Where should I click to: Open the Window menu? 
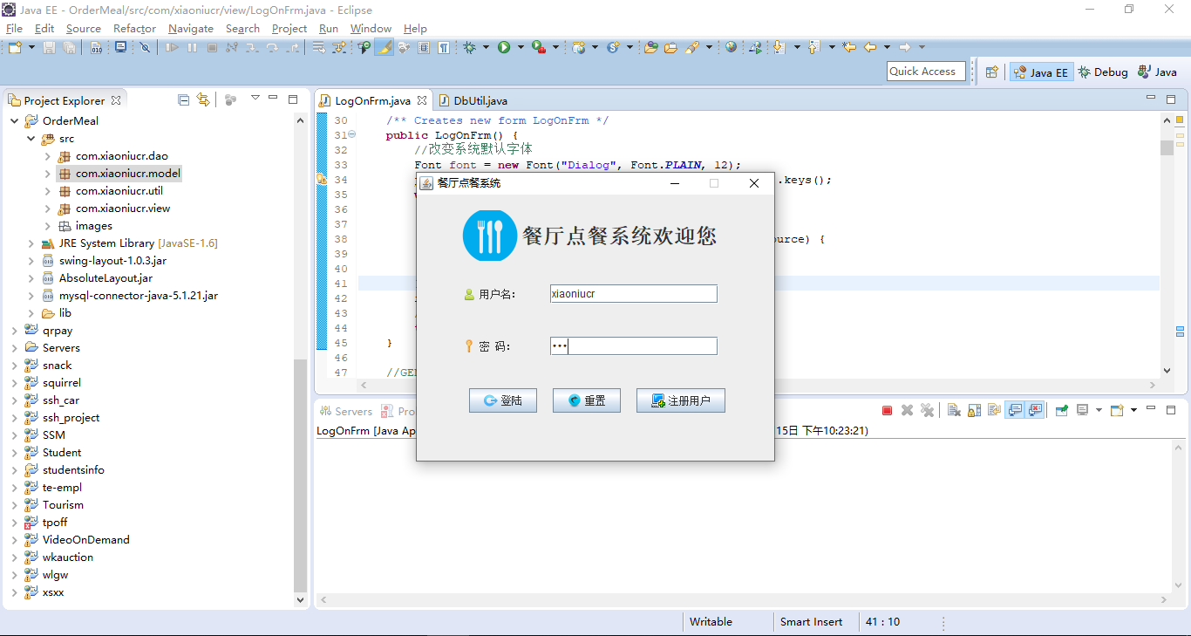click(371, 28)
